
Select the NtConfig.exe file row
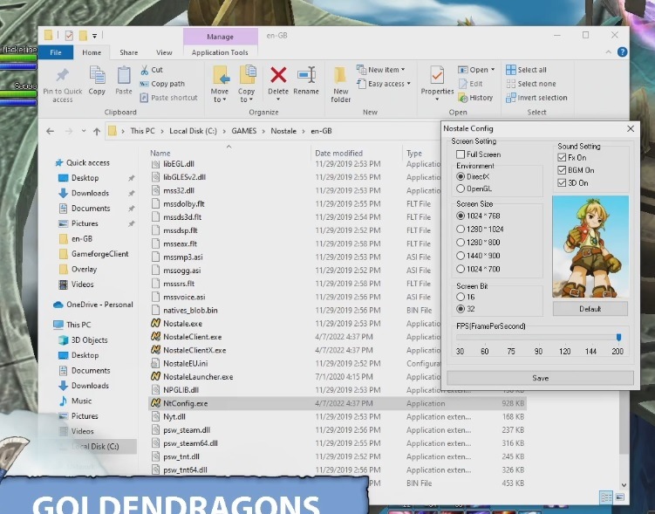(x=338, y=403)
